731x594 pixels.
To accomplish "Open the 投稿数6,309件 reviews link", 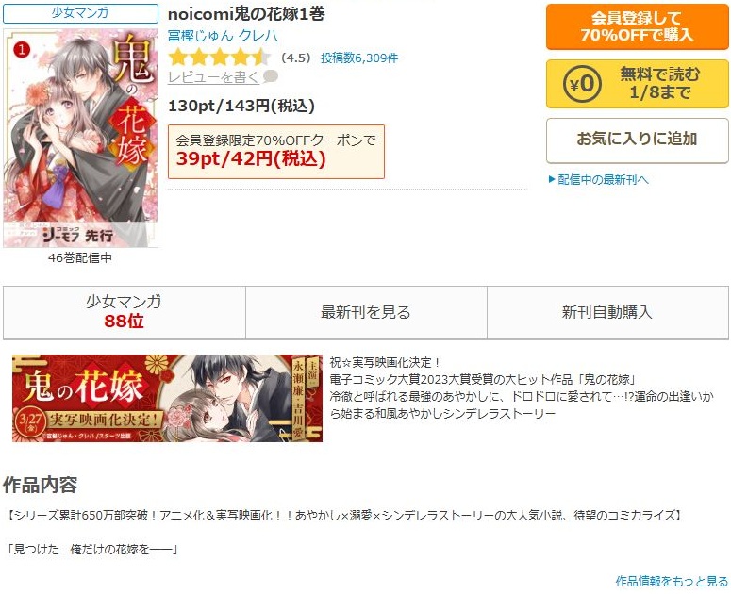I will pos(359,58).
